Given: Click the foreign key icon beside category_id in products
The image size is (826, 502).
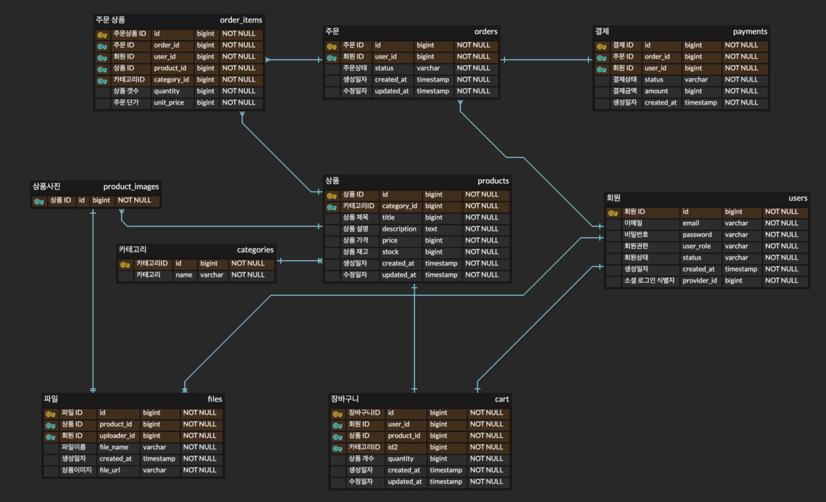Looking at the screenshot, I should (331, 207).
